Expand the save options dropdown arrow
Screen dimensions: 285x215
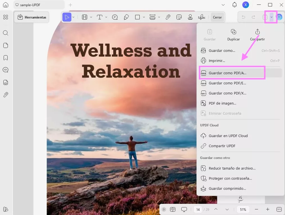(272, 17)
